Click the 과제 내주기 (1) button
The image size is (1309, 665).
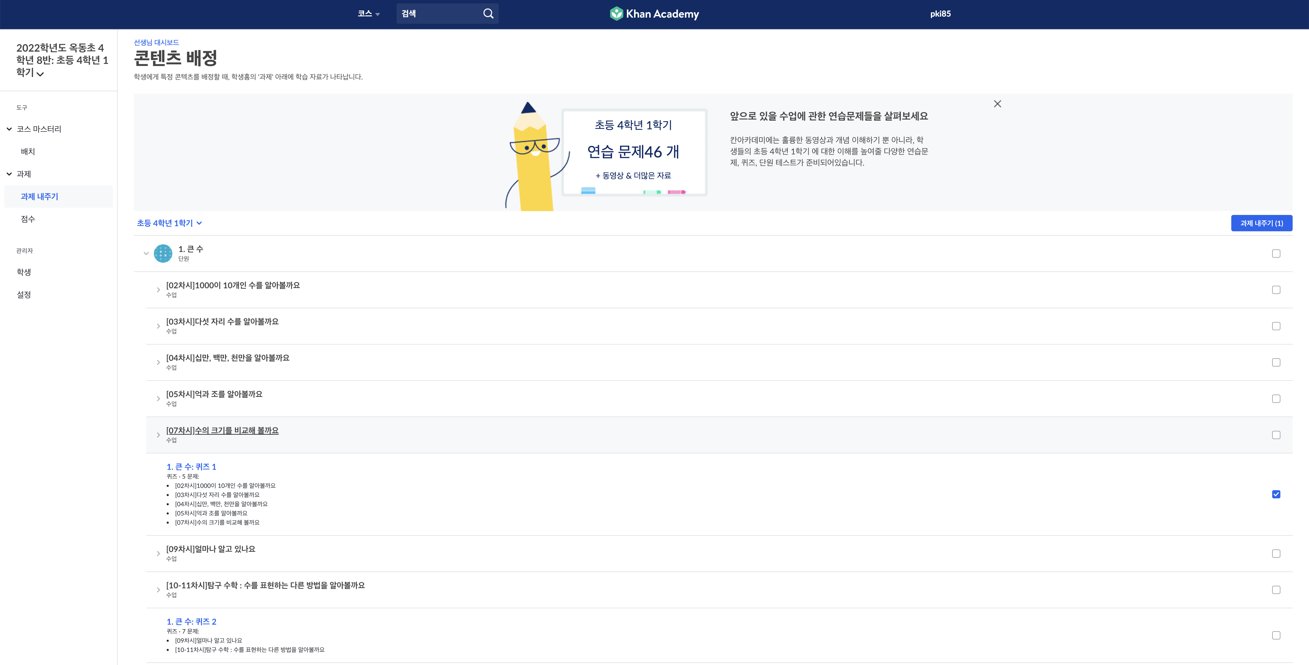pos(1261,223)
